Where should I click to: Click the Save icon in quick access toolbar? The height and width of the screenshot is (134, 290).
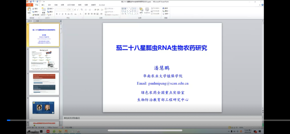click(31, 2)
